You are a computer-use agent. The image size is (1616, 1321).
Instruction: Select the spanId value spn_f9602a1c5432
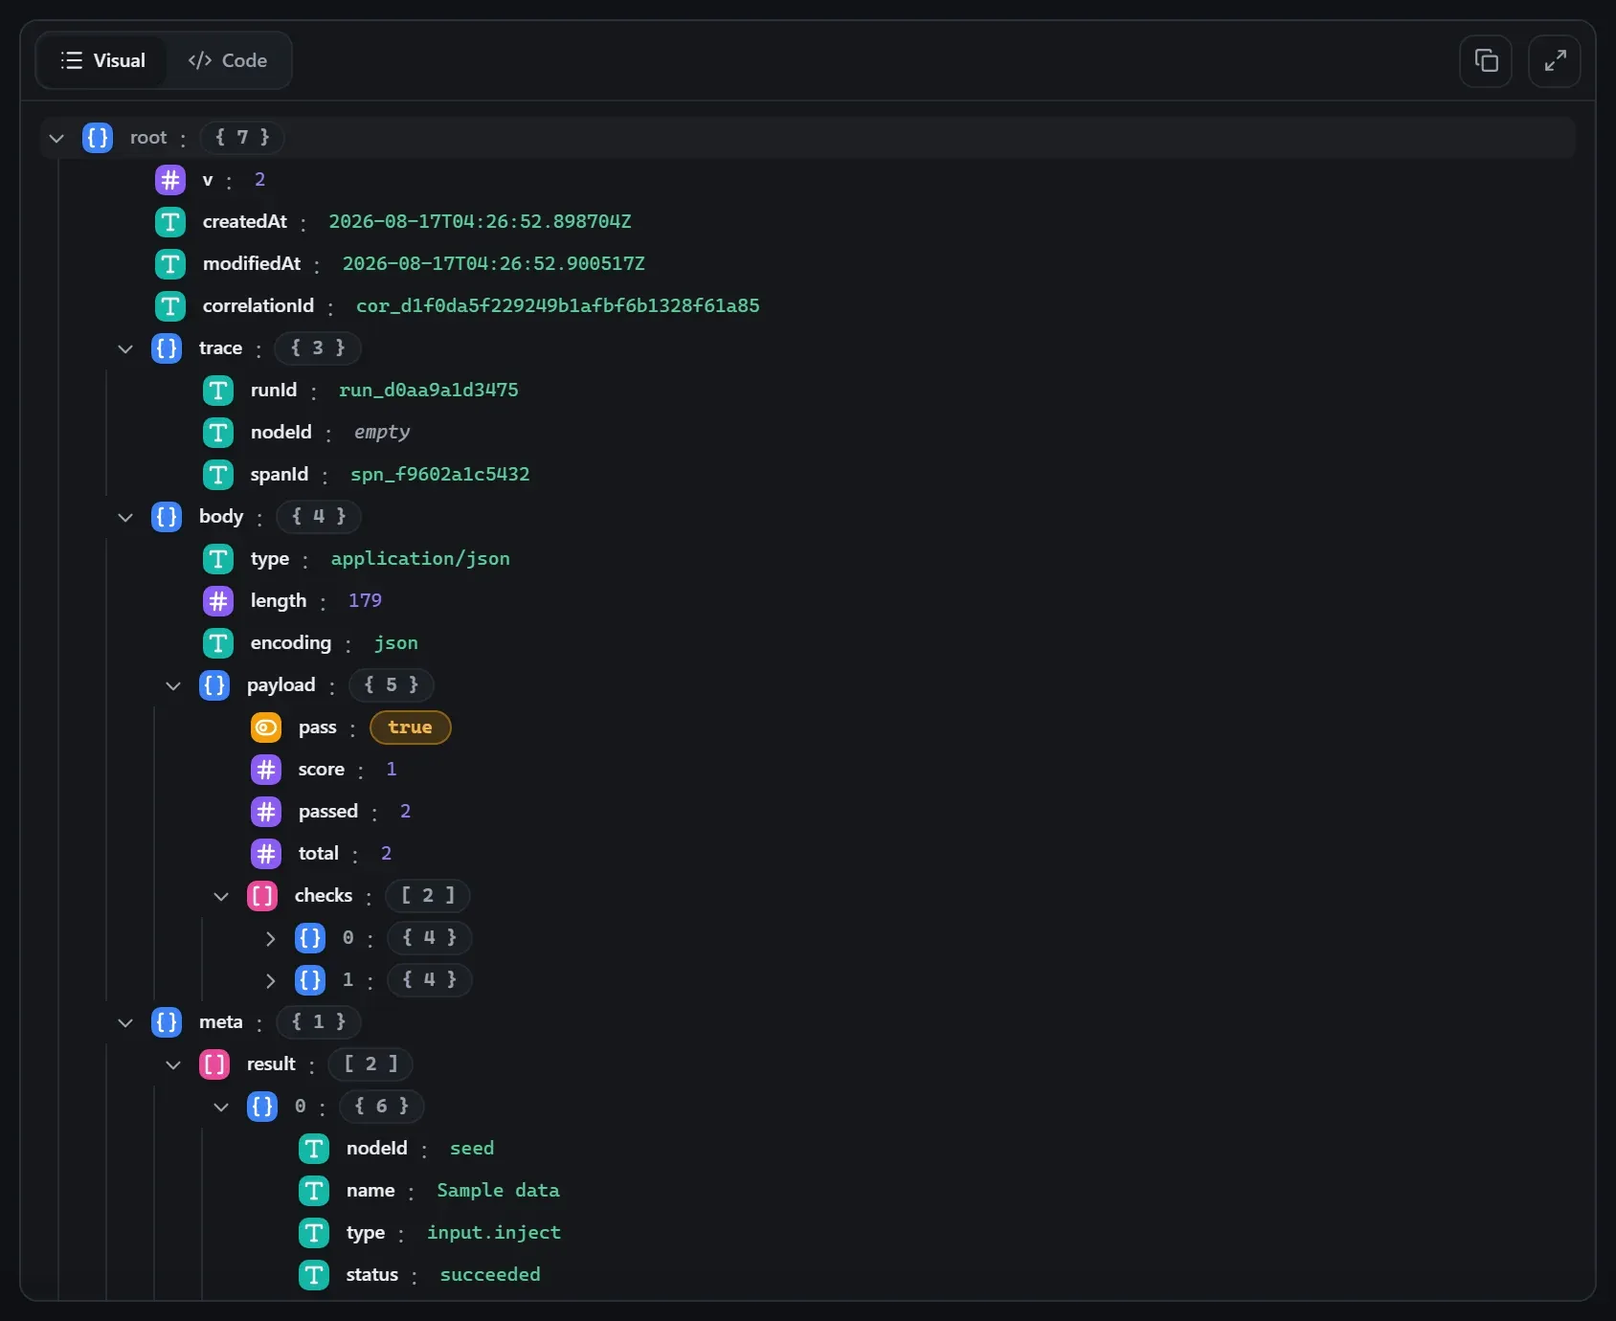[440, 475]
